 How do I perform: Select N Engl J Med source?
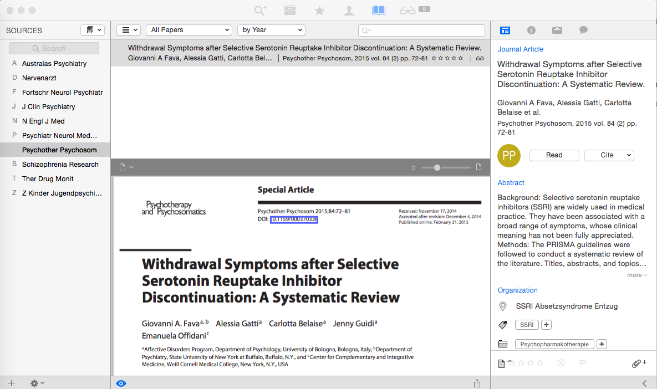click(x=43, y=121)
